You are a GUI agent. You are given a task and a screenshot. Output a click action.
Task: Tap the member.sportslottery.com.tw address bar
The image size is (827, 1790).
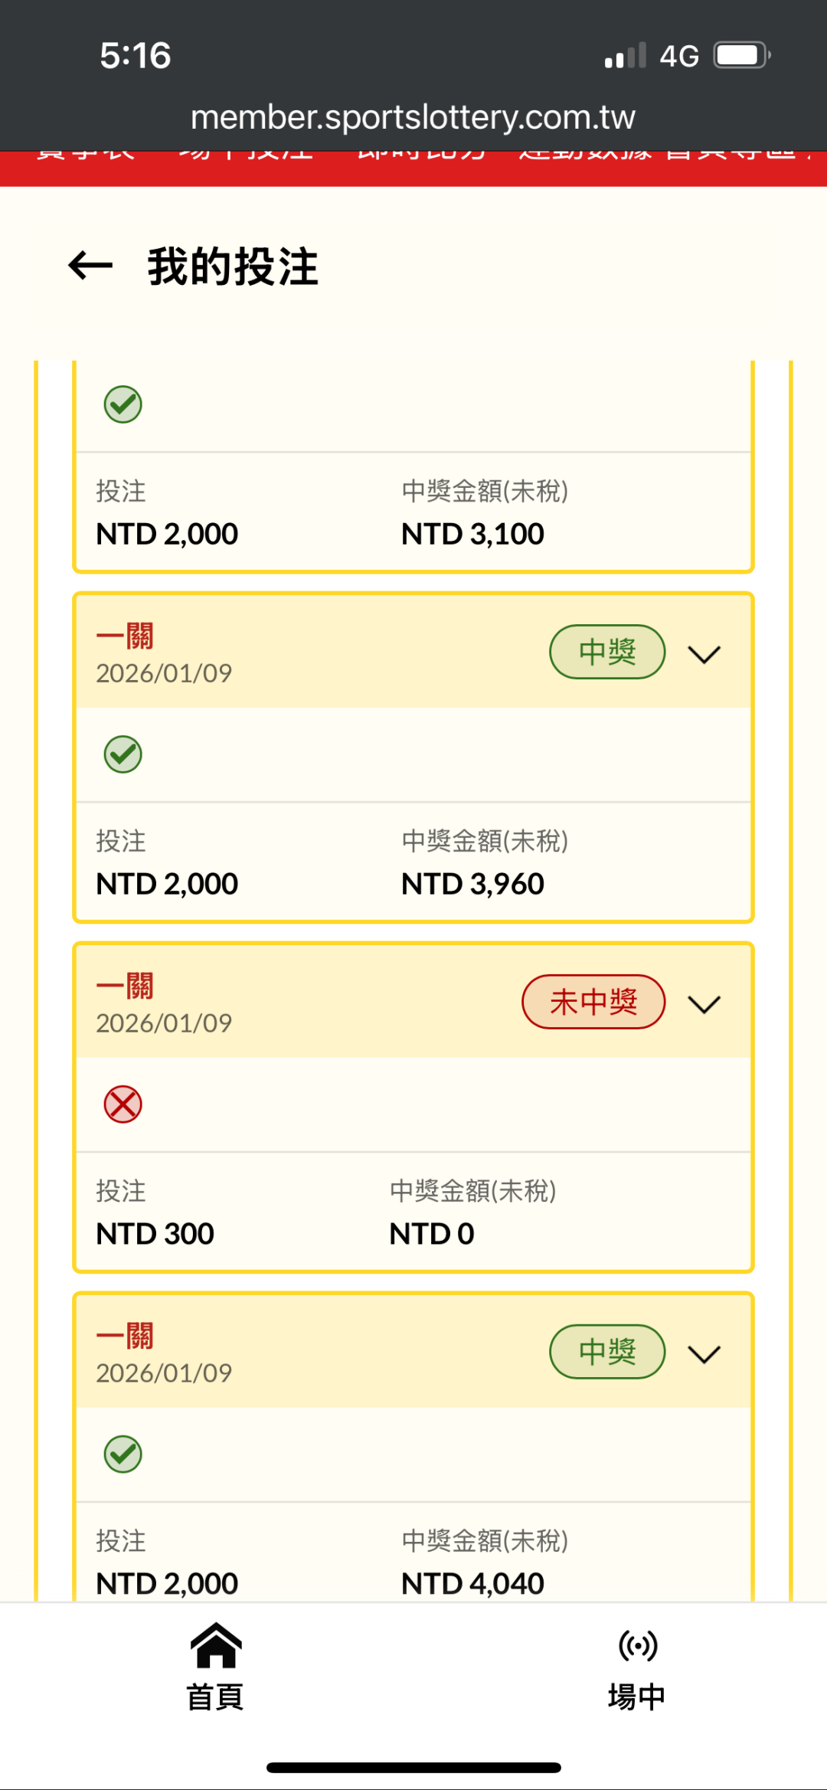click(413, 117)
